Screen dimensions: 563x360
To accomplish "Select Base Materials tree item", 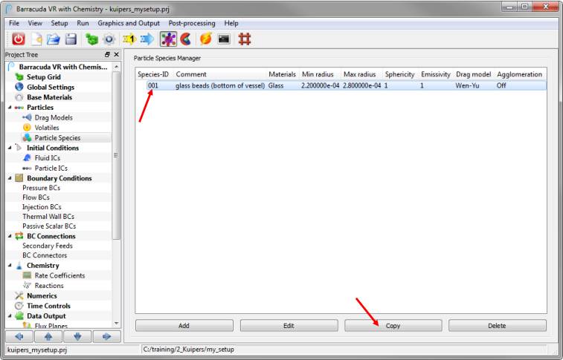I will [49, 97].
